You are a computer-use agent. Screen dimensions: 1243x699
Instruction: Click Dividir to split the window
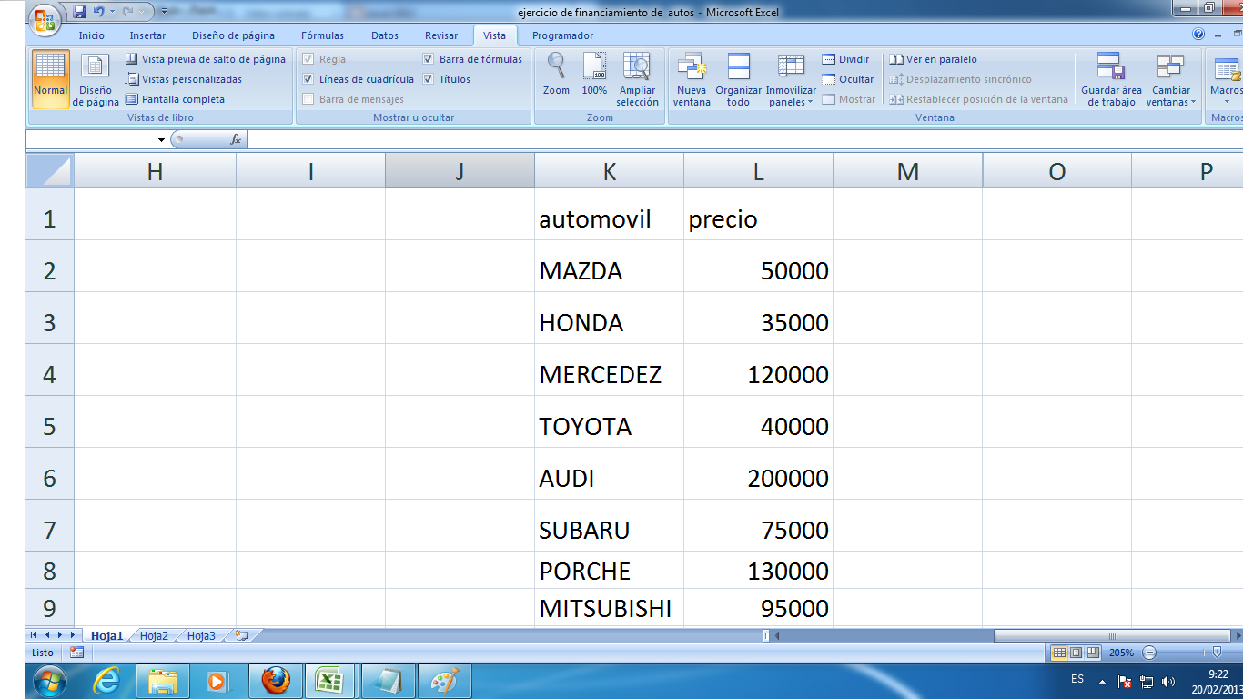(x=846, y=58)
